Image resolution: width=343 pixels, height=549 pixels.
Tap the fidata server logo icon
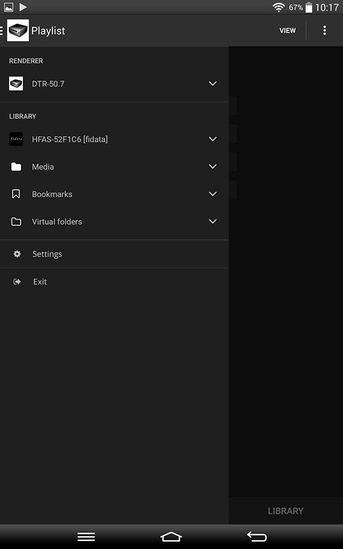point(16,139)
